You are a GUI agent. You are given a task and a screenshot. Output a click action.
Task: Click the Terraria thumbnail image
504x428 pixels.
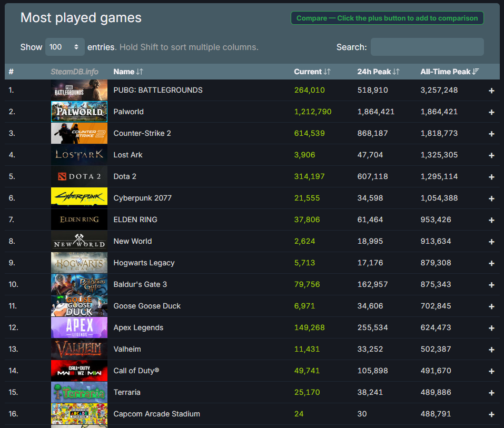coord(79,392)
